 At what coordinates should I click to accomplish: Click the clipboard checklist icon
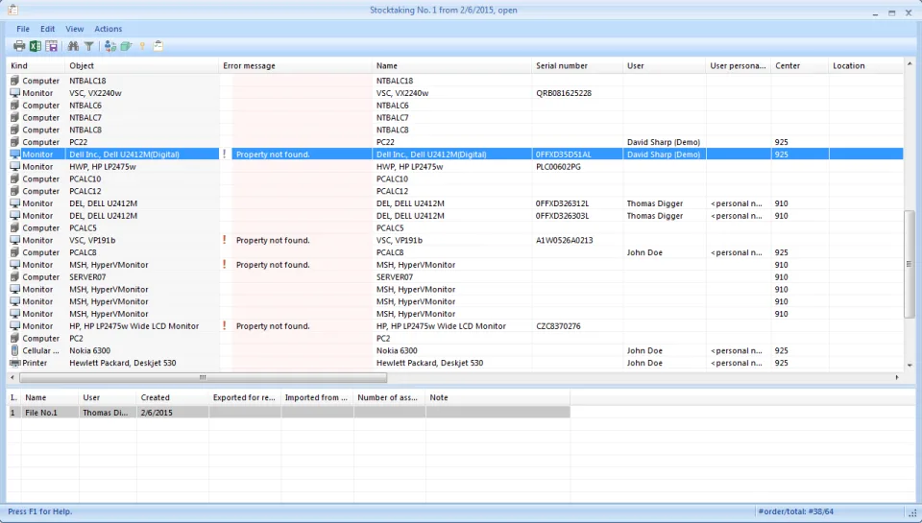158,46
